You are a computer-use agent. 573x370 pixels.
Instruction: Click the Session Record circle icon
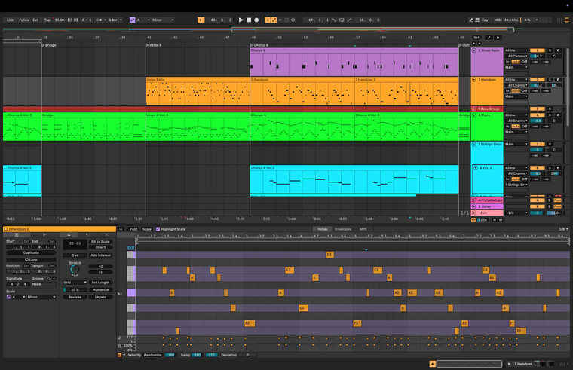coord(293,20)
